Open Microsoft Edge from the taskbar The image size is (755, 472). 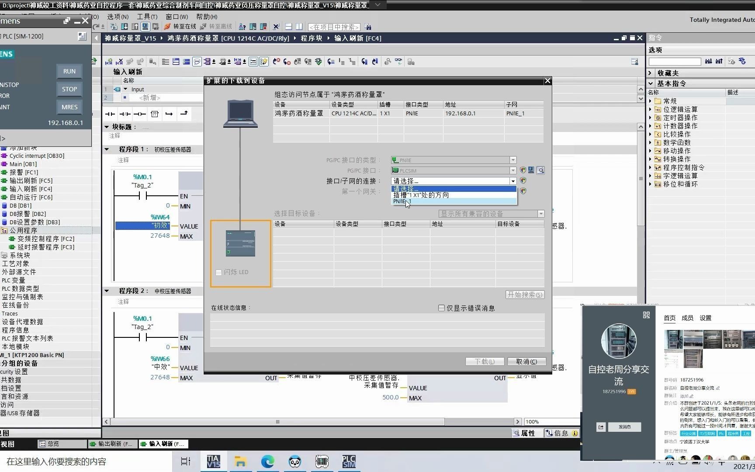click(x=267, y=462)
